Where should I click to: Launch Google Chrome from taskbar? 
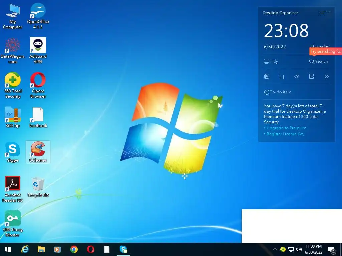74,249
